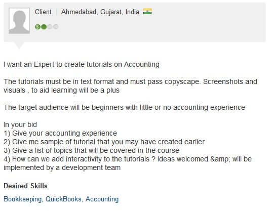The image size is (270, 211).
Task: Click the copyscape requirements paragraph
Action: click(130, 86)
